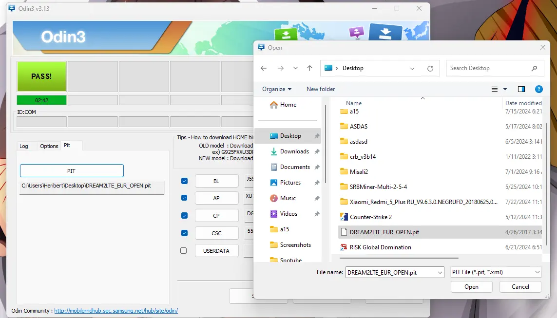Unpin Desktop using its pin icon

click(317, 136)
